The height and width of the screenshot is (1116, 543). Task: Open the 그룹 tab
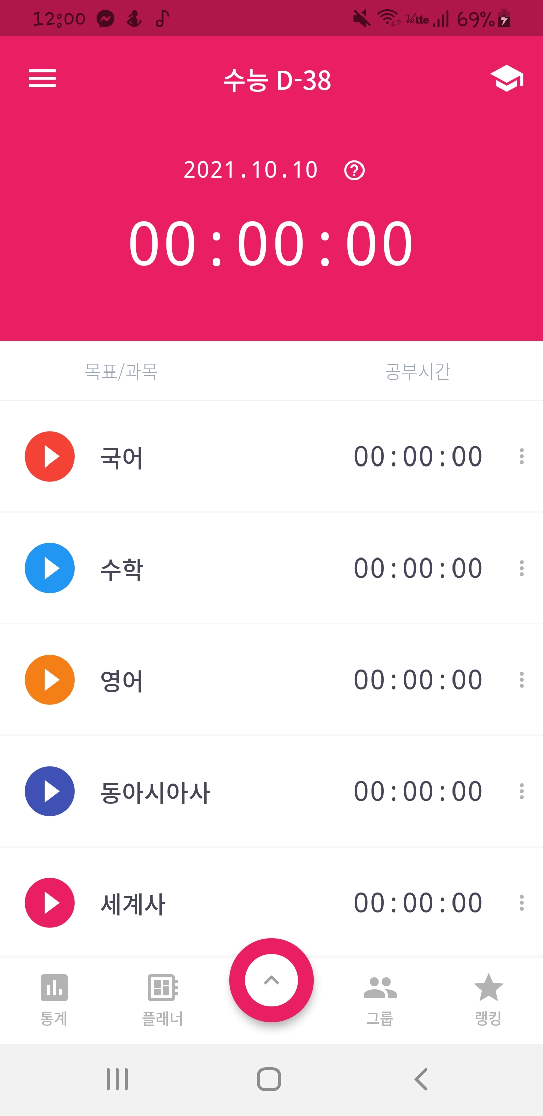(x=380, y=999)
